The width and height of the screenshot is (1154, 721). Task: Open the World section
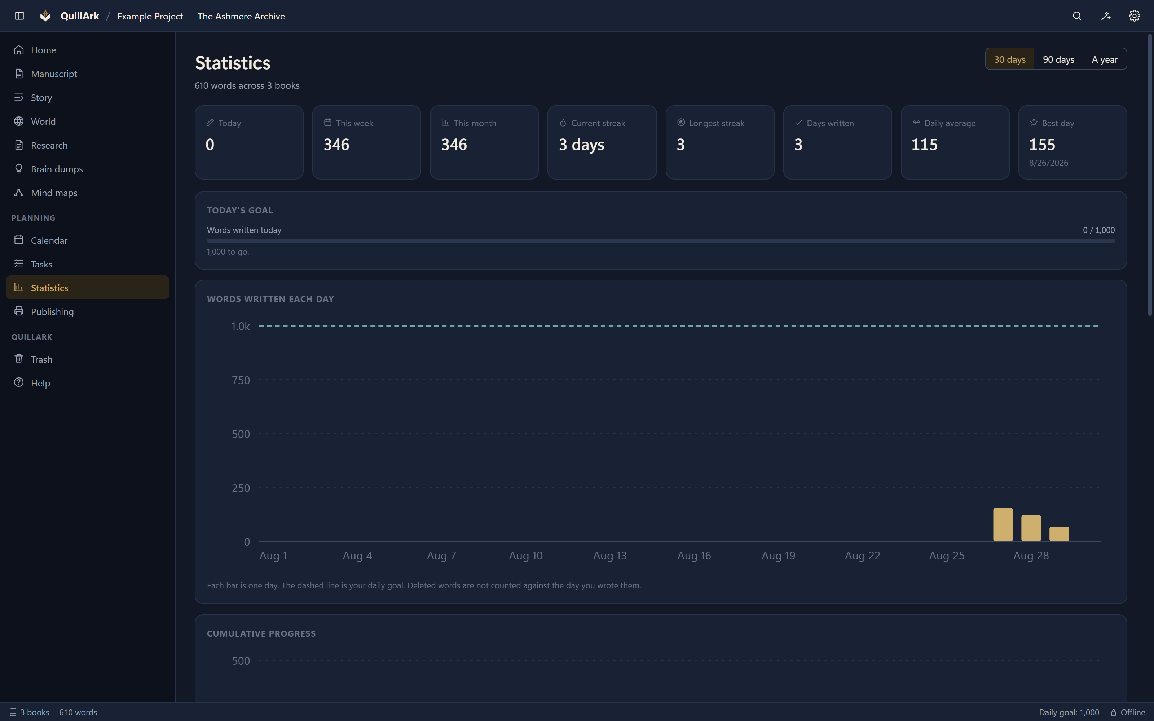click(x=87, y=121)
